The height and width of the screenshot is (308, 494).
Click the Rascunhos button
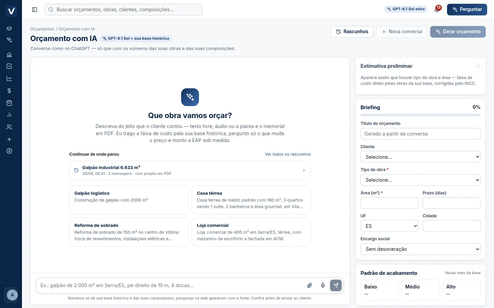[x=352, y=32]
